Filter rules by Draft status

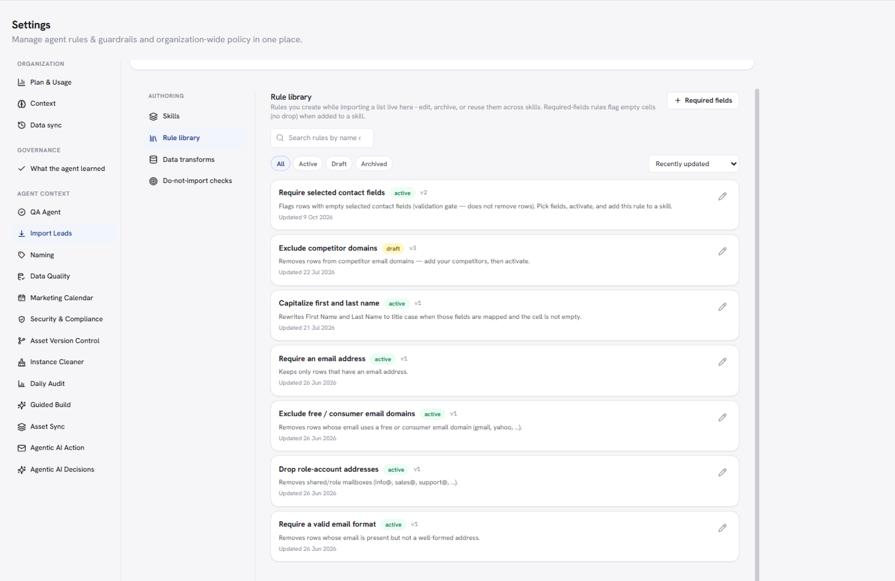(x=339, y=164)
